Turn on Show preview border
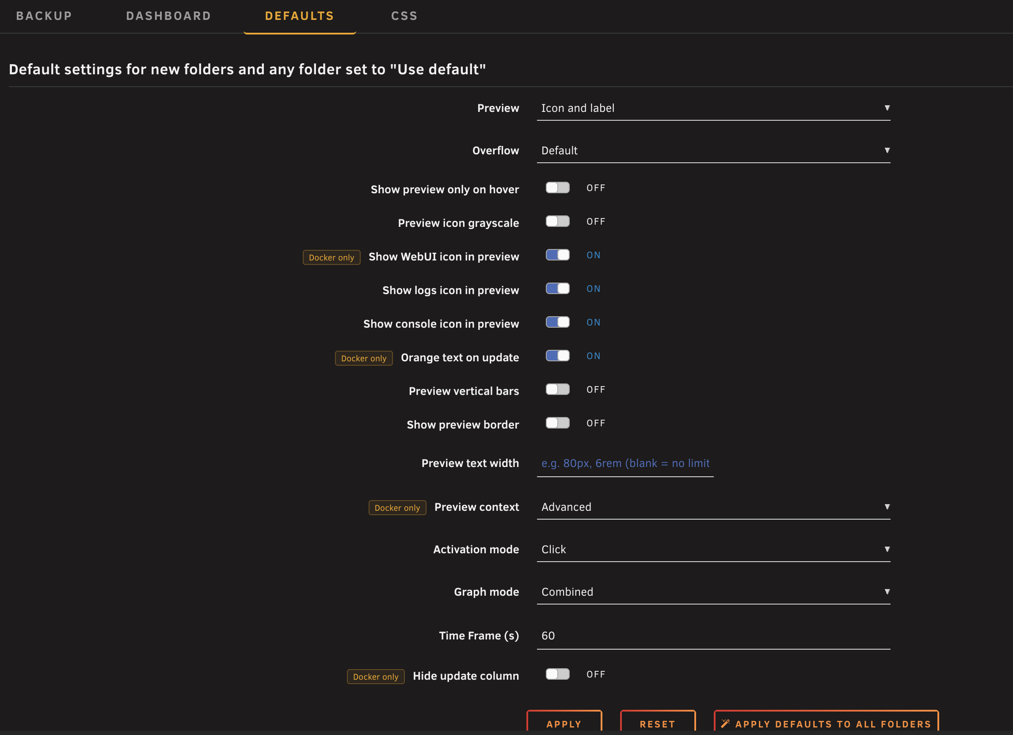 (557, 423)
